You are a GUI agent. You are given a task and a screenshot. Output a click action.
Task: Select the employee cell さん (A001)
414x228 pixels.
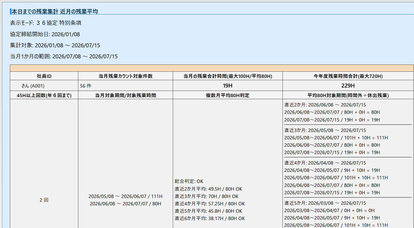click(33, 86)
